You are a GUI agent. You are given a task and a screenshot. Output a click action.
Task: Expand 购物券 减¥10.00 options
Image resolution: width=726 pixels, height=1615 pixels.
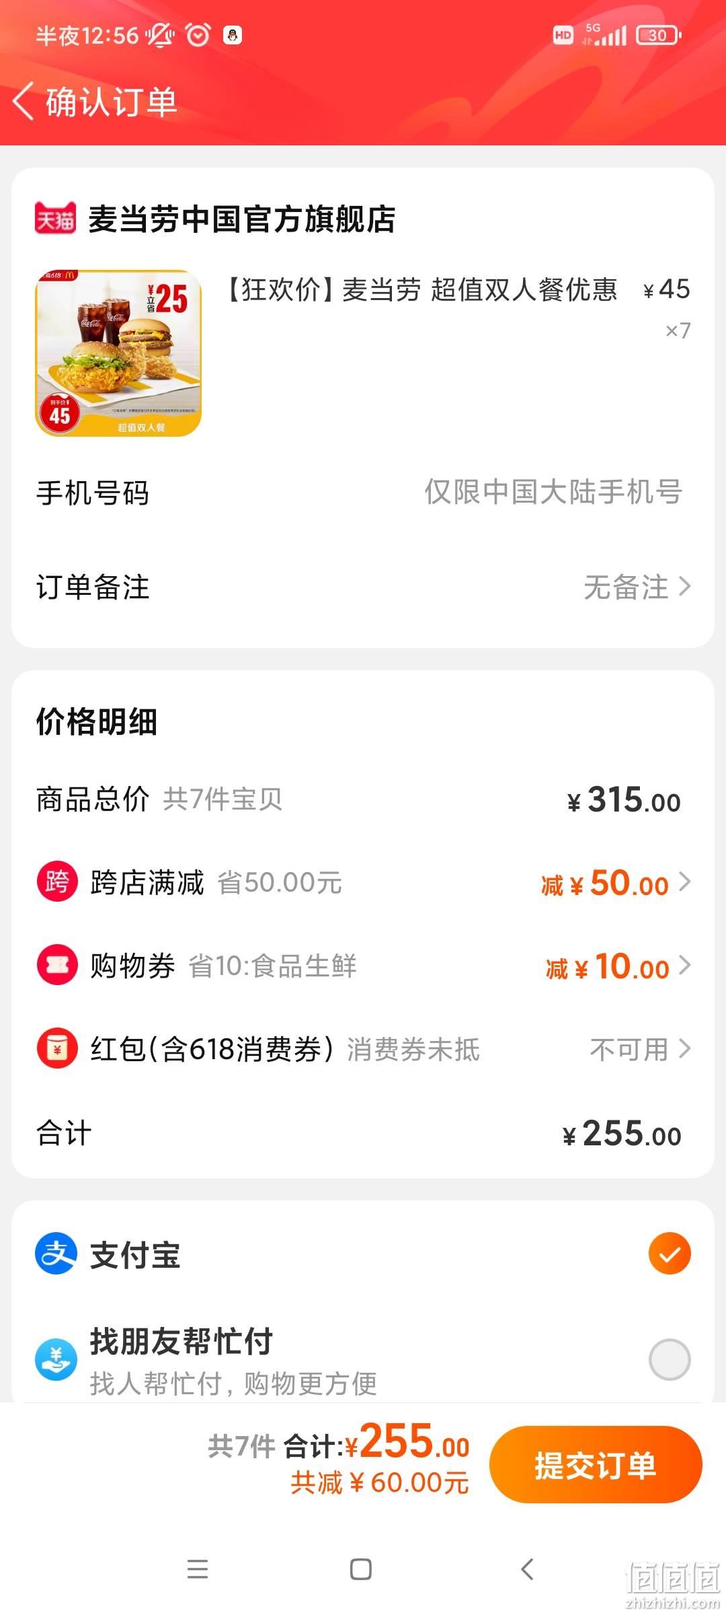coord(684,965)
